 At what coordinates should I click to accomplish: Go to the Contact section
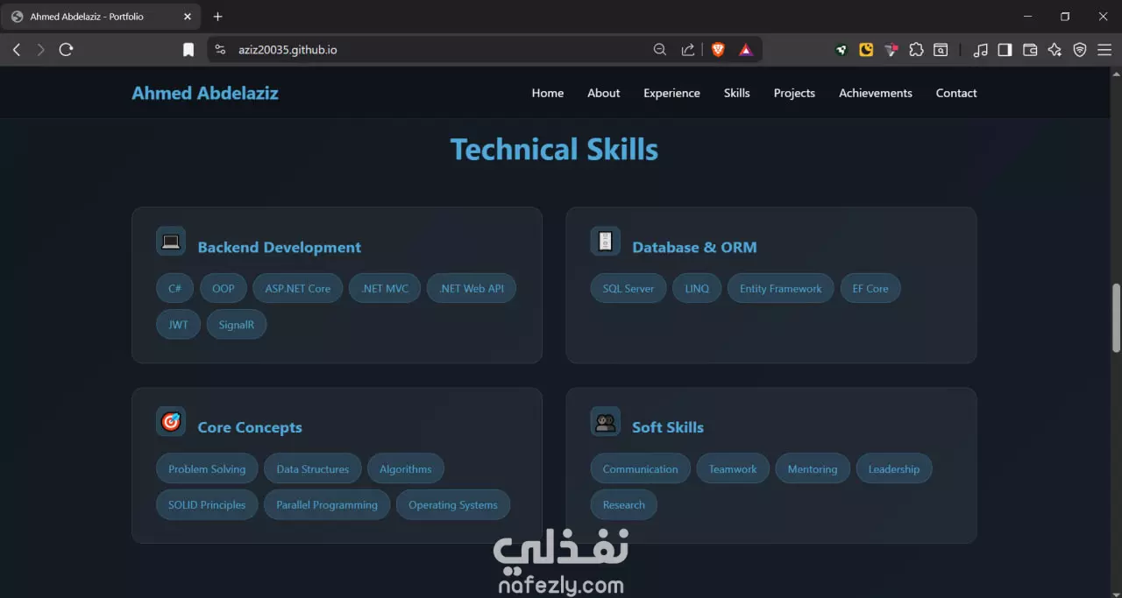pos(956,93)
